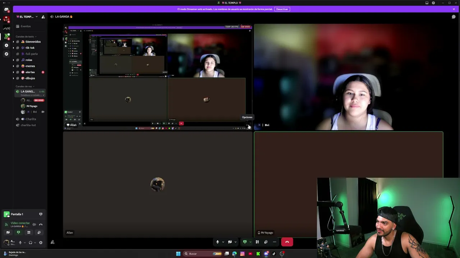Click the taskbar Buscar search box
Viewport: 460px width, 258px height.
pyautogui.click(x=202, y=254)
